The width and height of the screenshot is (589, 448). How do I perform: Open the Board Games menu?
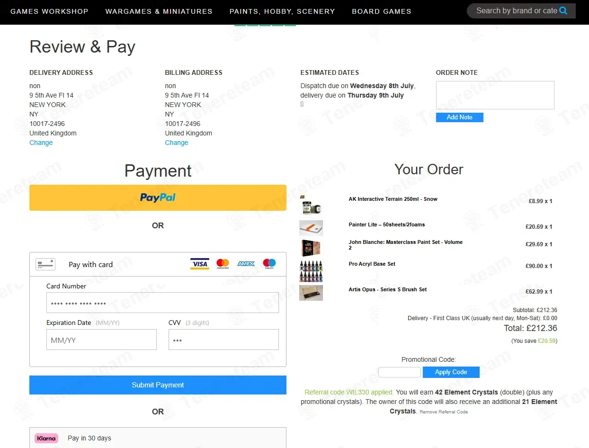[x=382, y=11]
